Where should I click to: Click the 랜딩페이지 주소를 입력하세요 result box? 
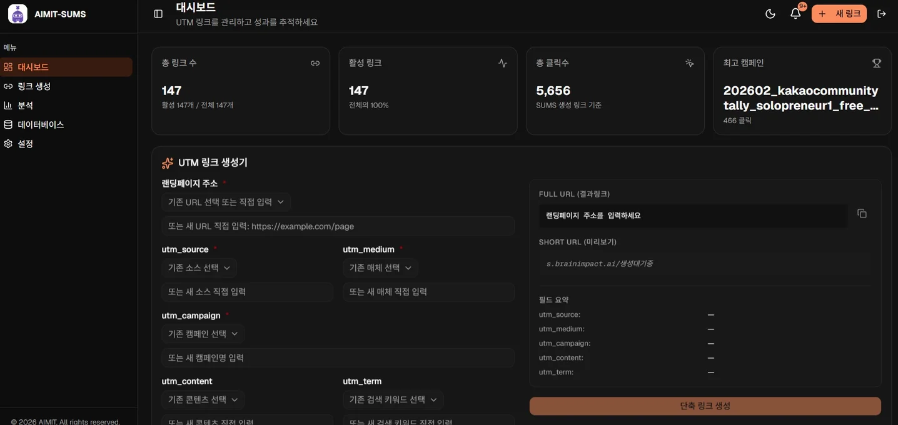(693, 216)
